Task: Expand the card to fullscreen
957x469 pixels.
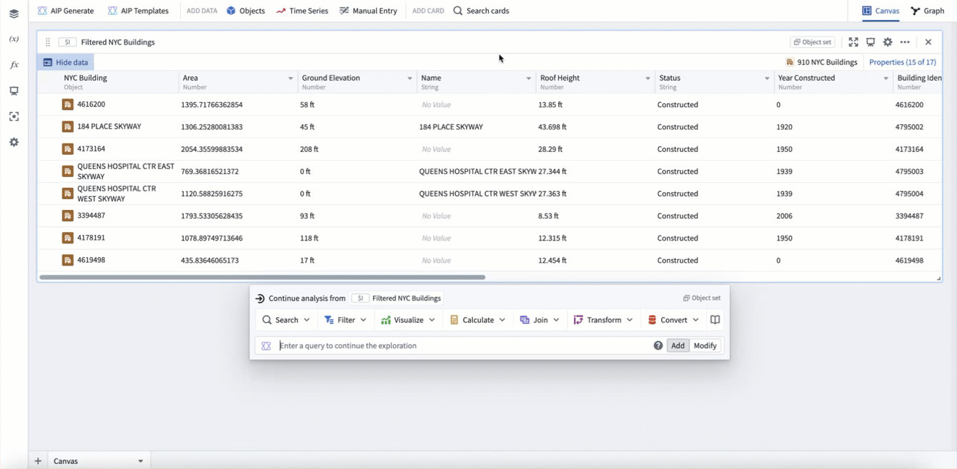Action: click(853, 42)
